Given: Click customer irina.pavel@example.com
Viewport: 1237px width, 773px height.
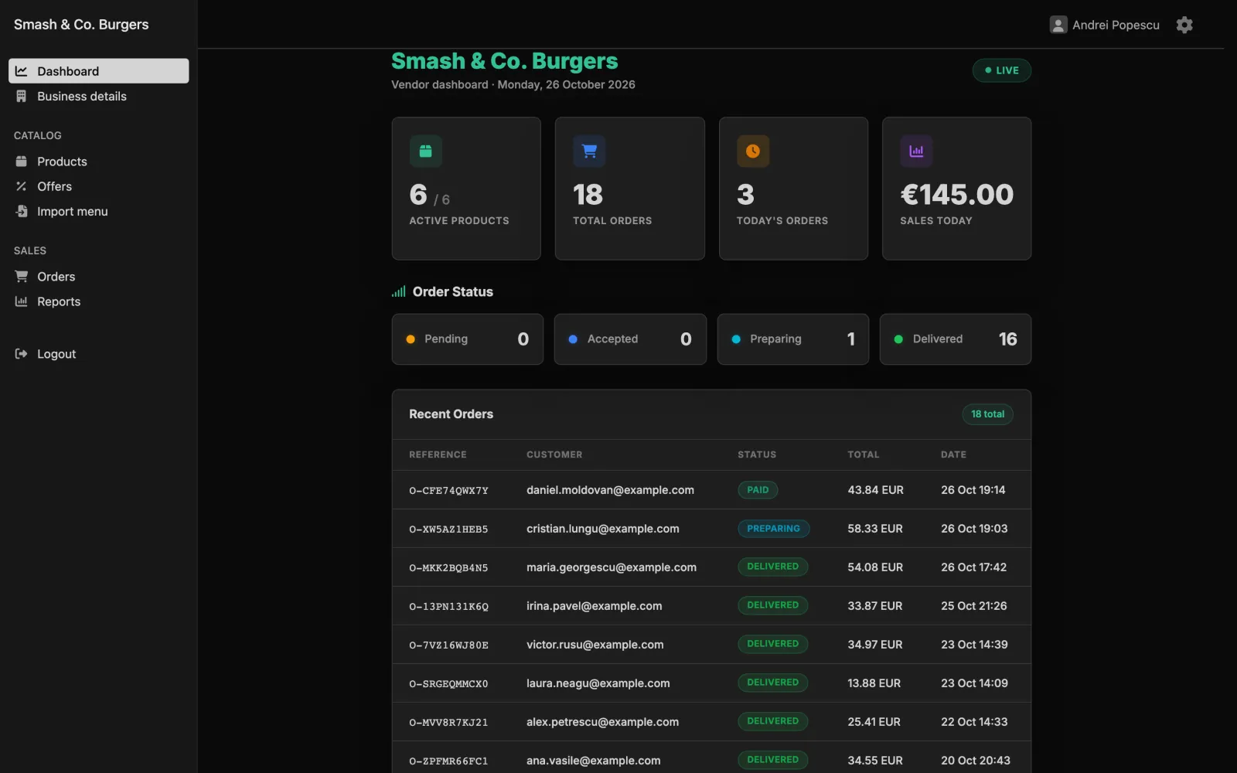Looking at the screenshot, I should click(x=594, y=606).
